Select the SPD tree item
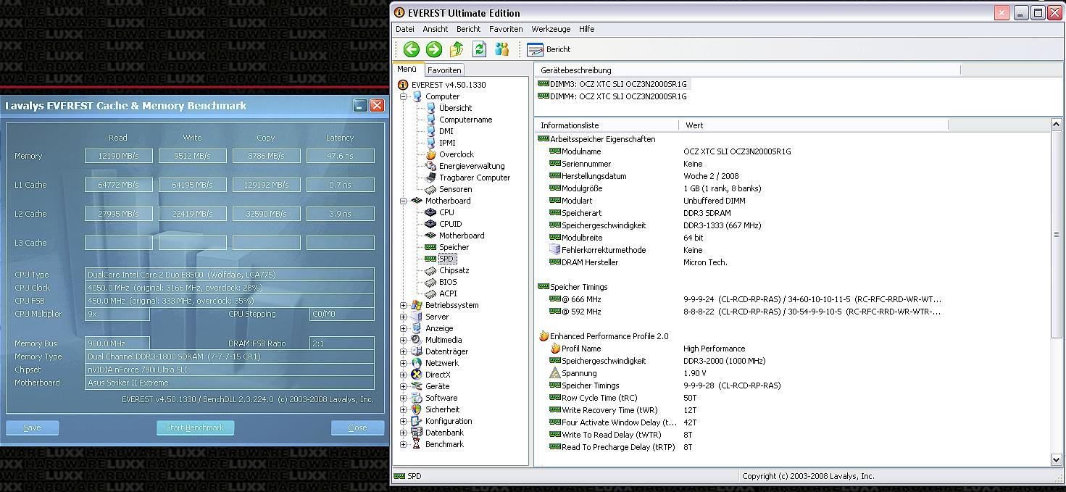1066x492 pixels. click(x=446, y=259)
